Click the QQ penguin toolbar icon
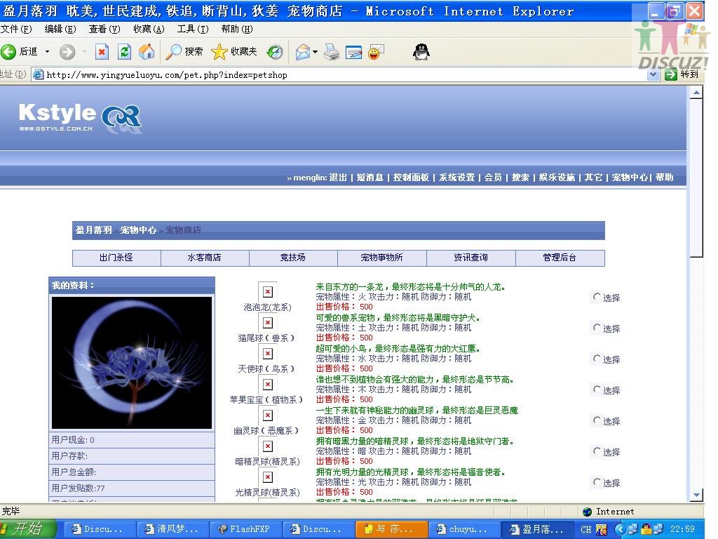 click(421, 52)
